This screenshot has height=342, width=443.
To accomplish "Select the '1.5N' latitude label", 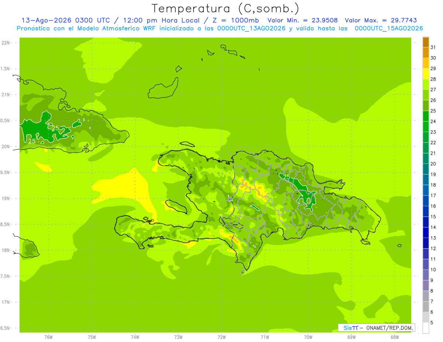I will point(5,69).
